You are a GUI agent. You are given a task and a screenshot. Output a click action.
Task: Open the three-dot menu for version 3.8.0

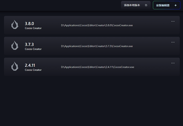[173, 21]
